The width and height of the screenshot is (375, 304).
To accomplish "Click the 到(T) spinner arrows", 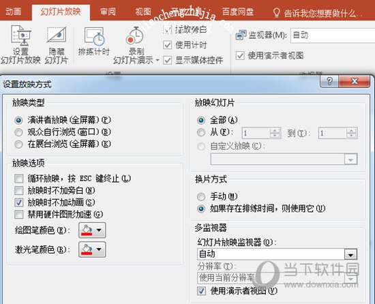I will [x=352, y=133].
